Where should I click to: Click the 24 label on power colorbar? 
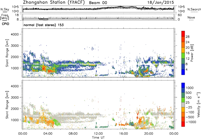tap(187, 42)
